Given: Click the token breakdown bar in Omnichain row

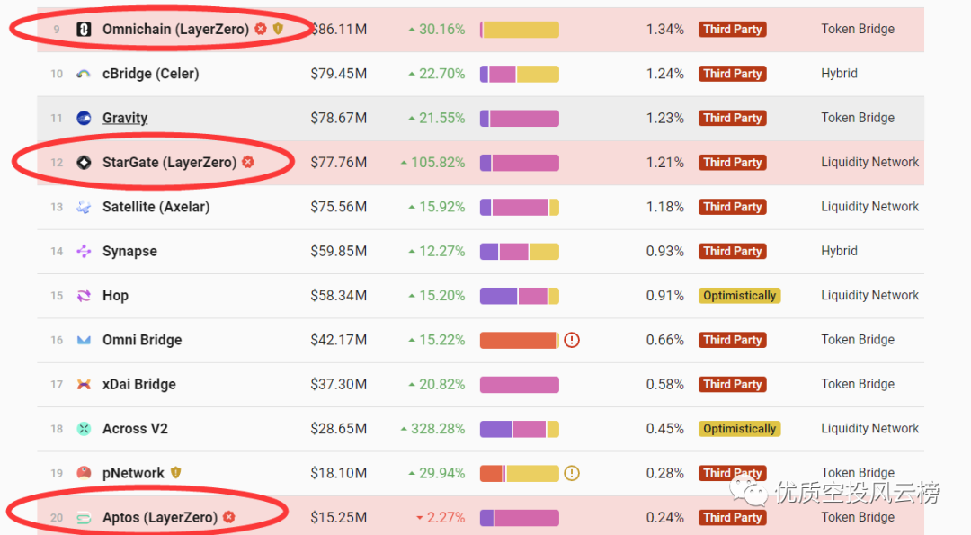Looking at the screenshot, I should 520,29.
